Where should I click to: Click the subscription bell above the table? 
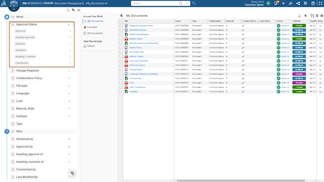click(x=306, y=16)
